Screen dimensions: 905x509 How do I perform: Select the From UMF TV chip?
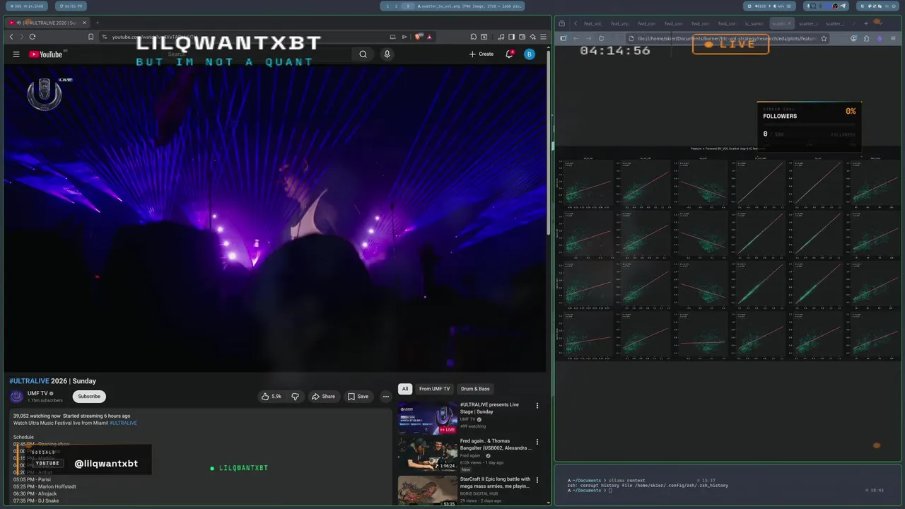tap(434, 389)
